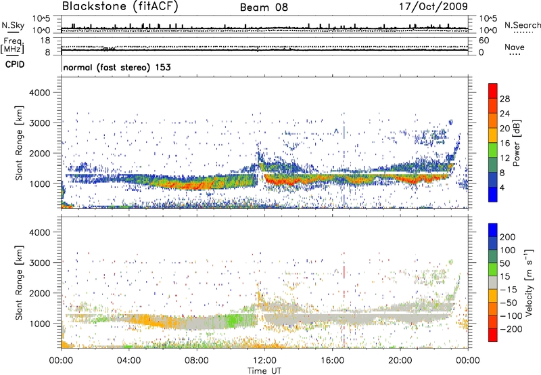Click the 'Nave' legend label

click(x=515, y=47)
